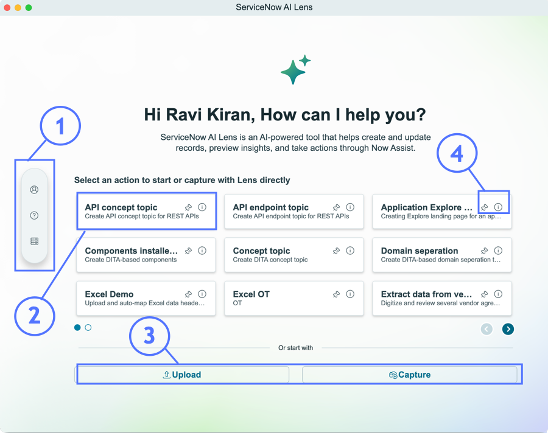Pin the API concept topic card

(x=188, y=207)
